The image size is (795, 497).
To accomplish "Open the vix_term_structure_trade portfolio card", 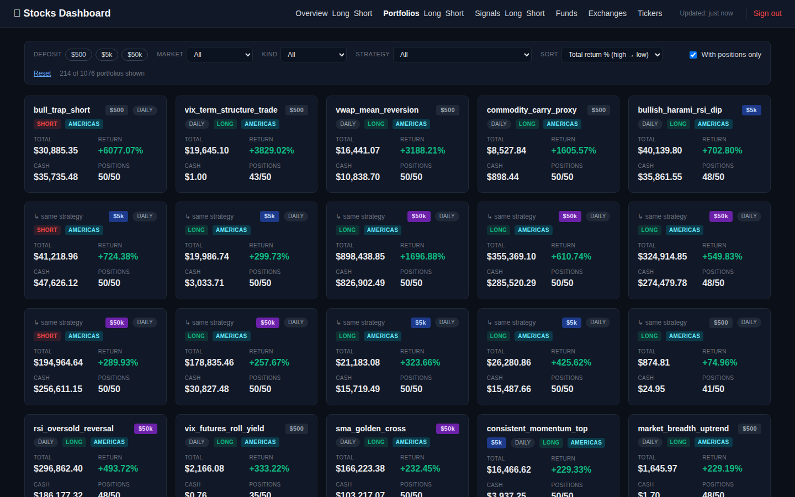I will tap(246, 144).
